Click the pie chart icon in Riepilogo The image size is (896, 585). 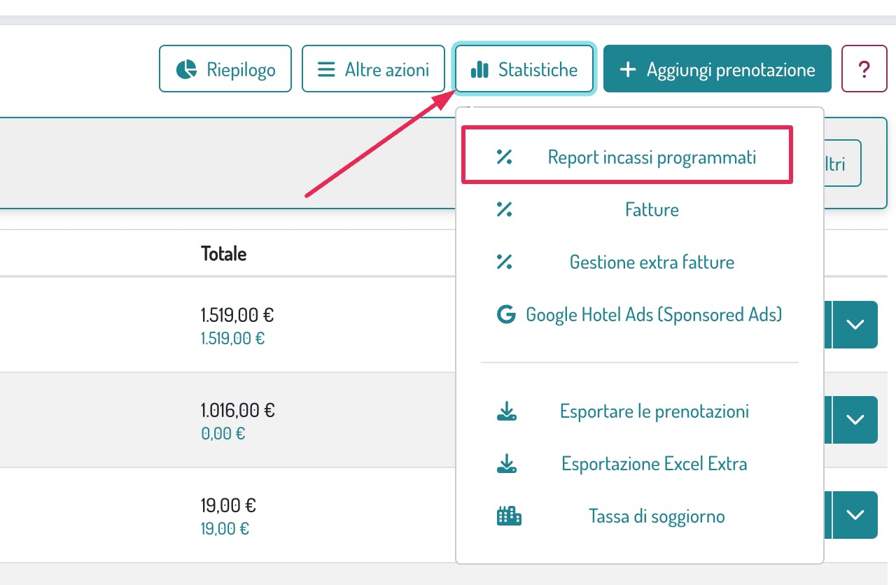[x=186, y=69]
